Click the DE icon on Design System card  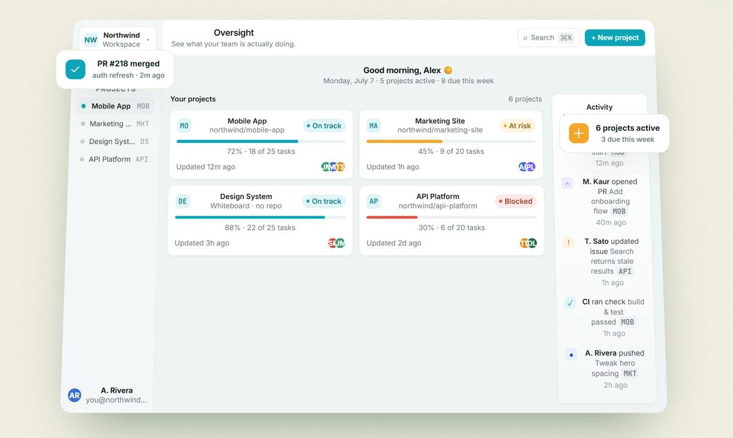[x=182, y=201]
